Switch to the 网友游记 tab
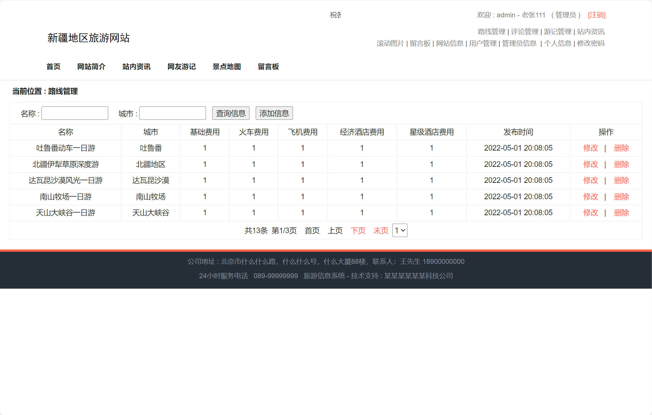The width and height of the screenshot is (652, 415). tap(181, 67)
